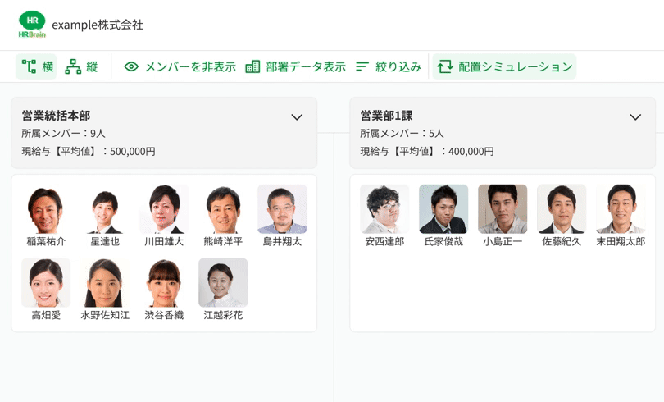Collapse 営業部1課 card chevron
The height and width of the screenshot is (402, 664).
coord(635,117)
